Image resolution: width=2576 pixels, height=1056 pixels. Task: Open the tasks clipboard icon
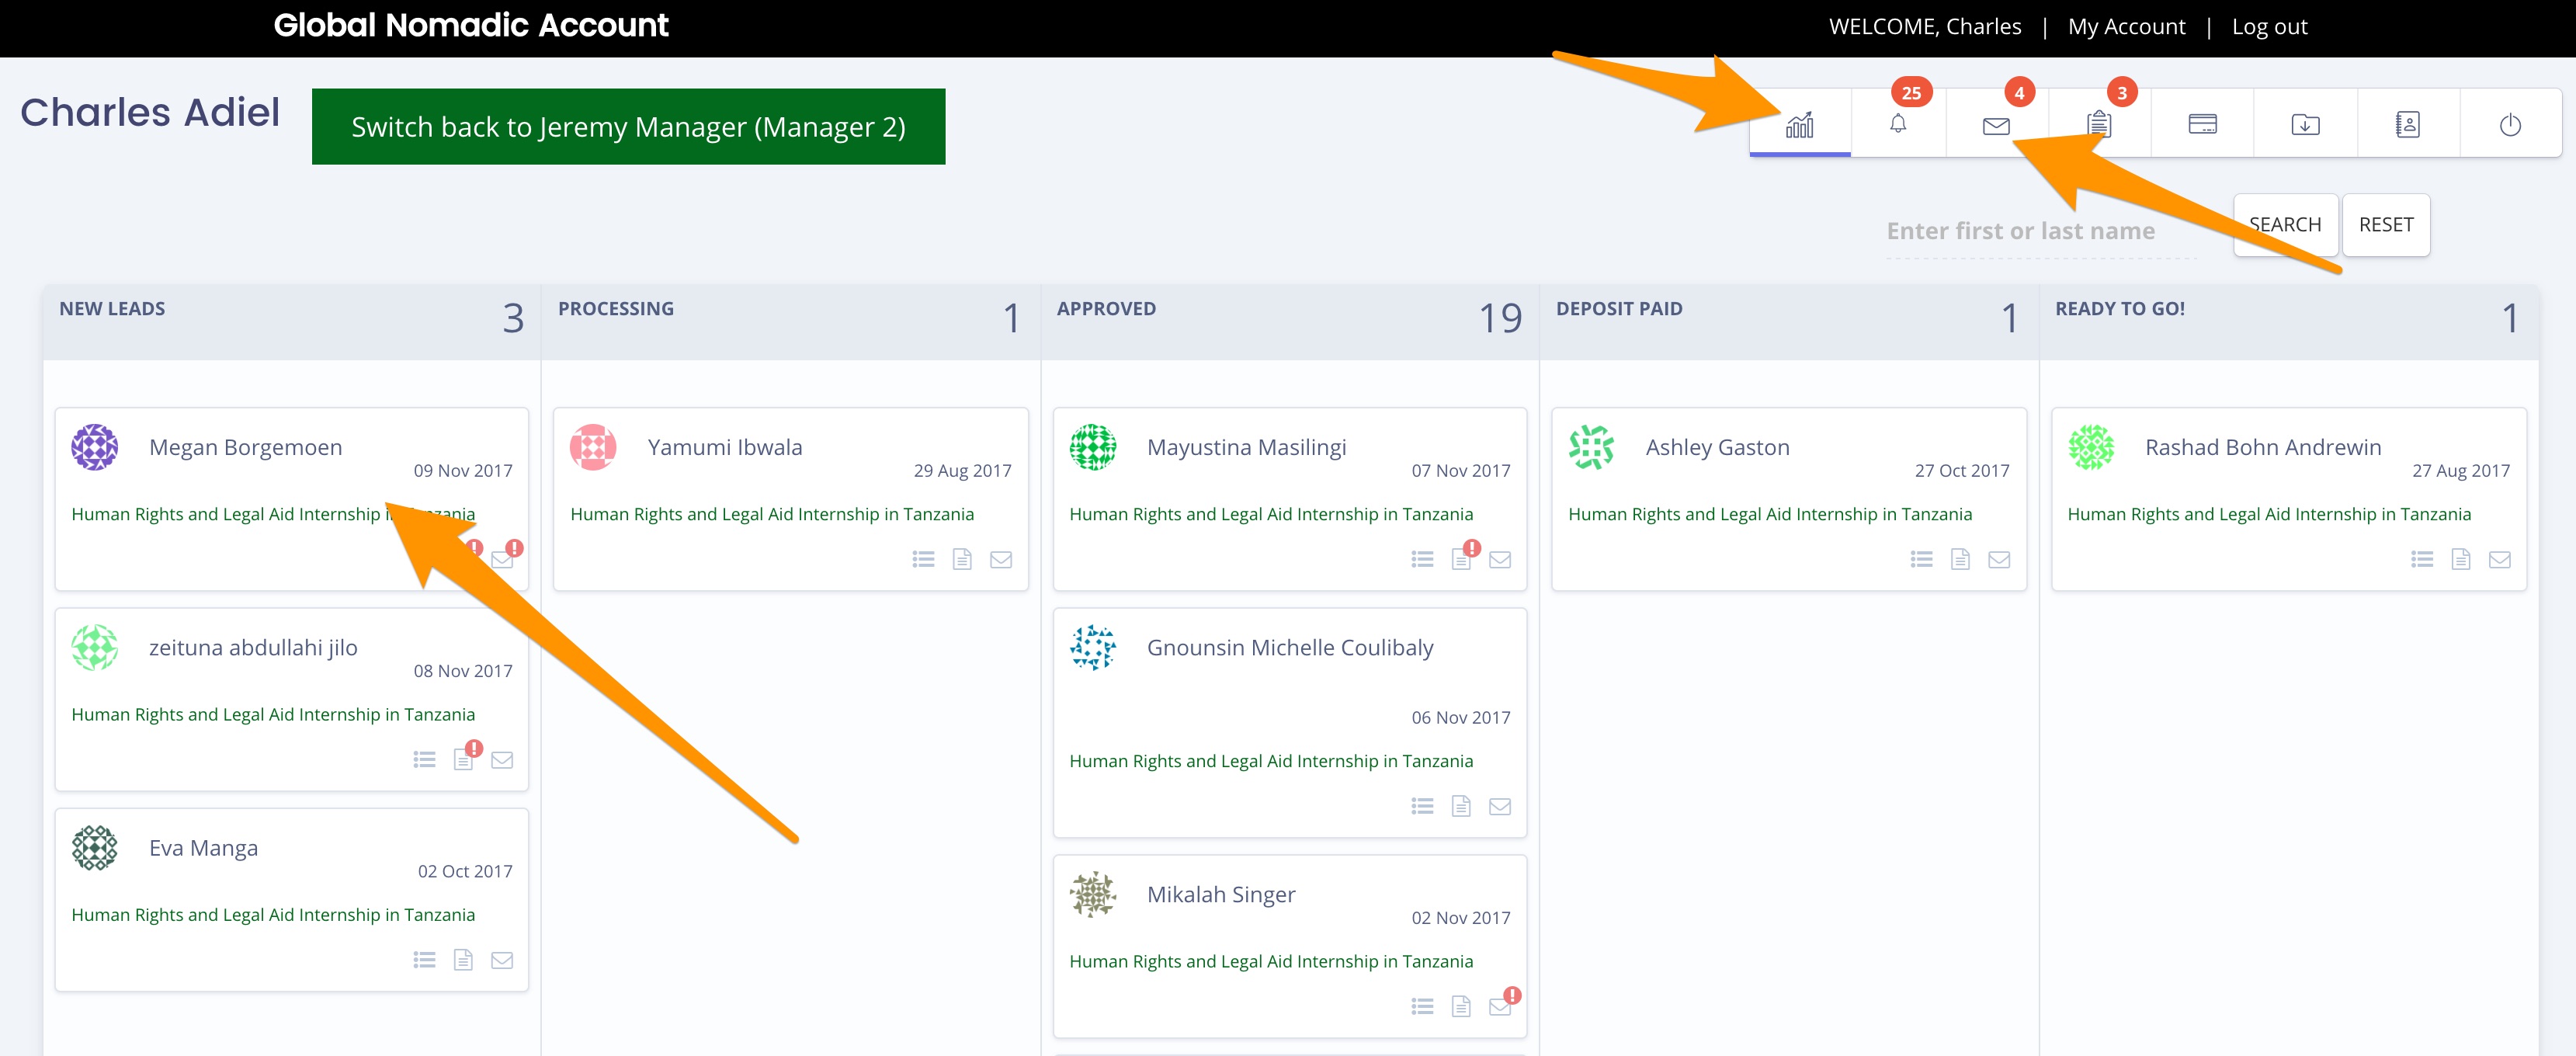point(2099,125)
